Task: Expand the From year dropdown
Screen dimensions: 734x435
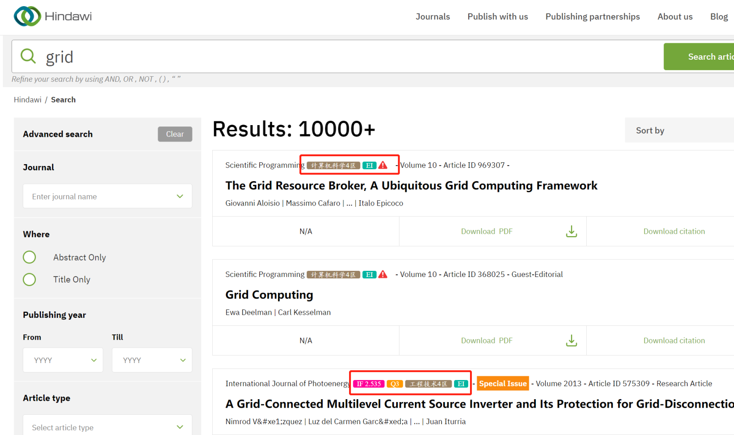Action: 63,360
